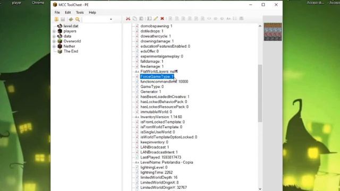Screen dimensions: 340x191
Task: Click the add float tag icon
Action: coord(196,19)
